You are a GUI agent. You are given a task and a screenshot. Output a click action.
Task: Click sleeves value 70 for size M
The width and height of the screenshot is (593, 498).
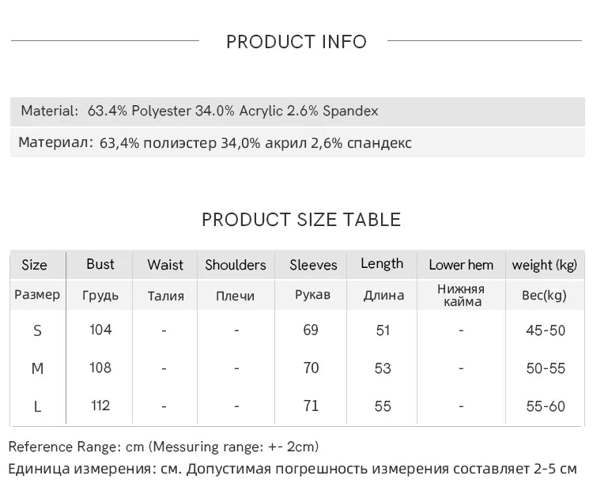click(311, 368)
